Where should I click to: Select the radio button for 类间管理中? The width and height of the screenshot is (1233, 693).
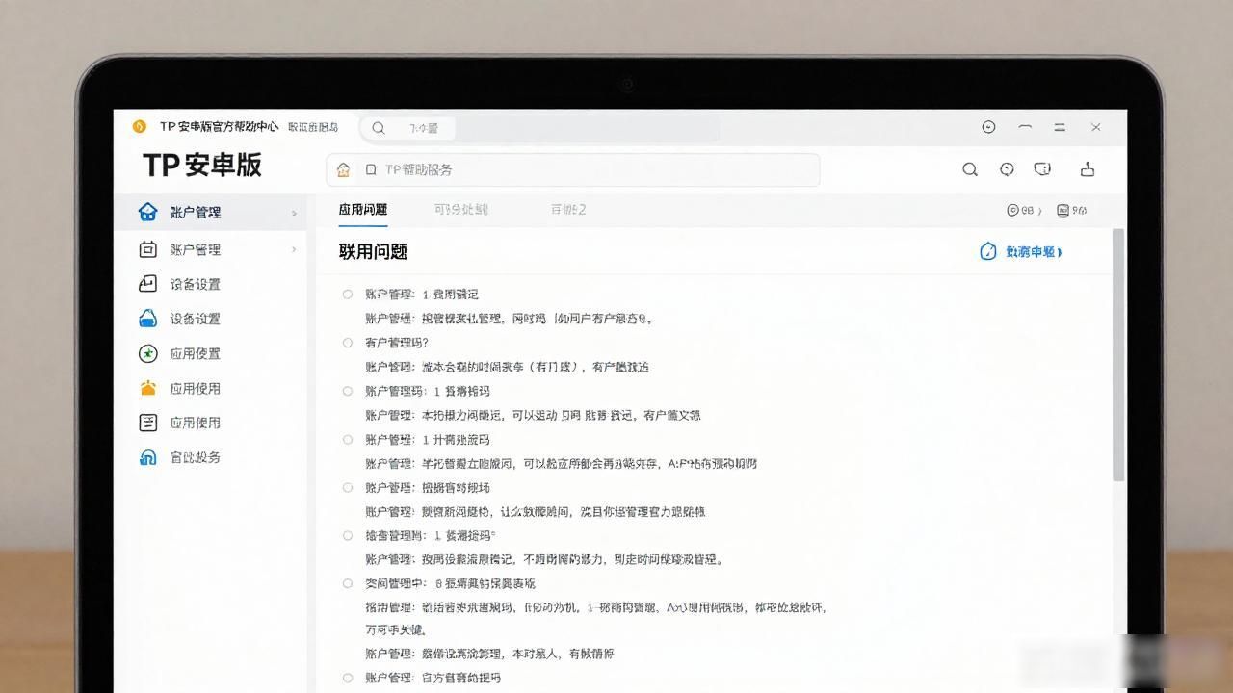coord(348,583)
